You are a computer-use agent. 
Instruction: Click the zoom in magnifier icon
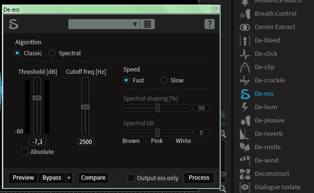tap(223, 134)
